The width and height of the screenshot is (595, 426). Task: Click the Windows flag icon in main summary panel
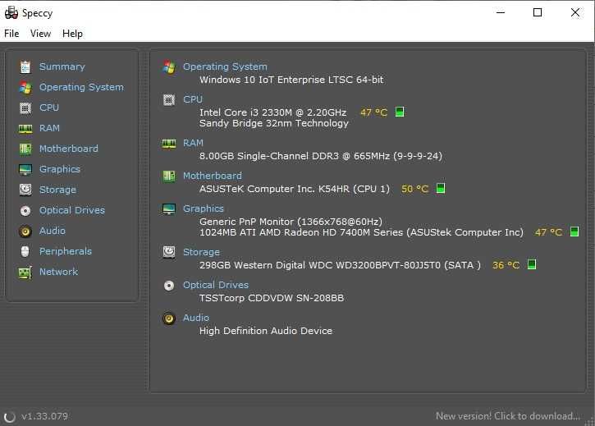pyautogui.click(x=169, y=66)
